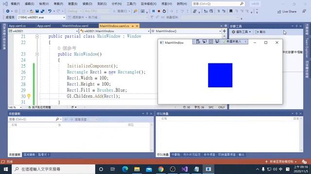The image size is (311, 174).
Task: Click add to source control in status bar
Action: click(281, 161)
